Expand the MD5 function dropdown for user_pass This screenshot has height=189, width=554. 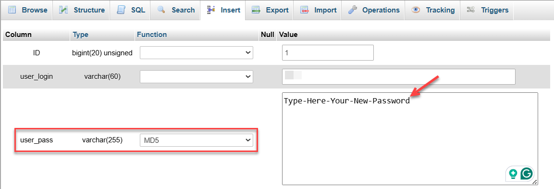[197, 140]
